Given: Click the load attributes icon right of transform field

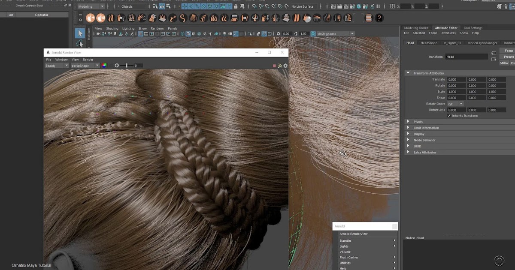Looking at the screenshot, I should pyautogui.click(x=494, y=53).
